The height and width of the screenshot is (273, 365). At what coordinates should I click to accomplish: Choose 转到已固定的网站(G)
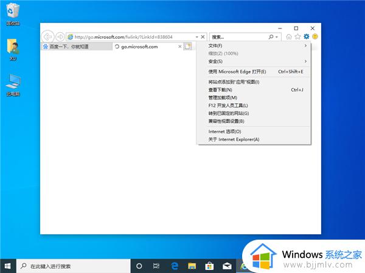point(255,113)
